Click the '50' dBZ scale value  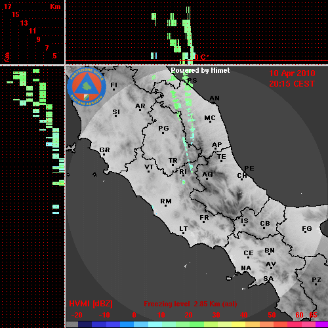click(272, 315)
